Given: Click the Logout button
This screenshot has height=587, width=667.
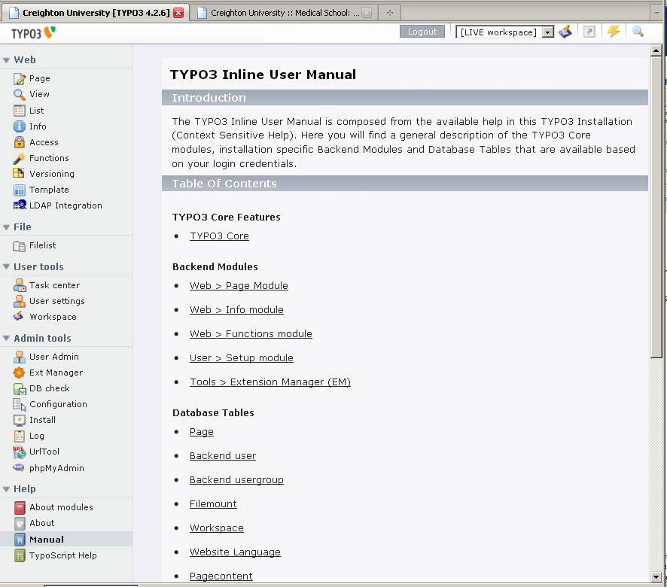Looking at the screenshot, I should tap(422, 32).
